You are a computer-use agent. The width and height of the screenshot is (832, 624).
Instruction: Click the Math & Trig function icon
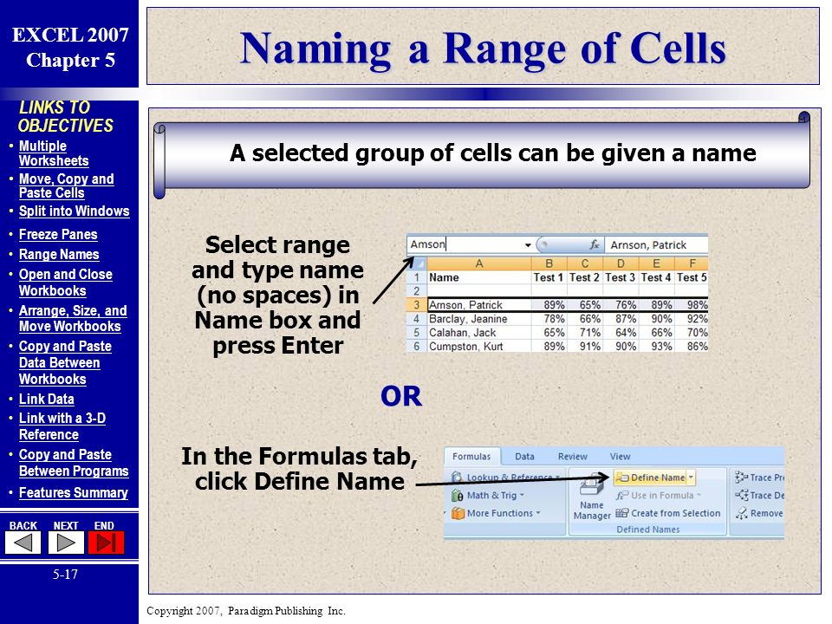tap(457, 496)
